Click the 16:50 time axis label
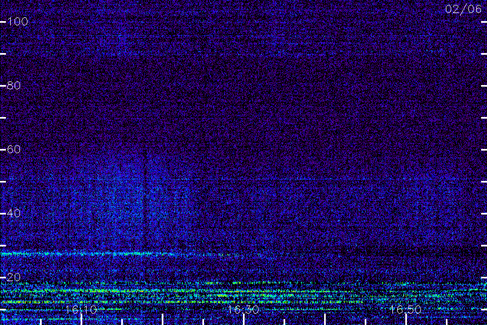This screenshot has height=325, width=487. [x=405, y=309]
